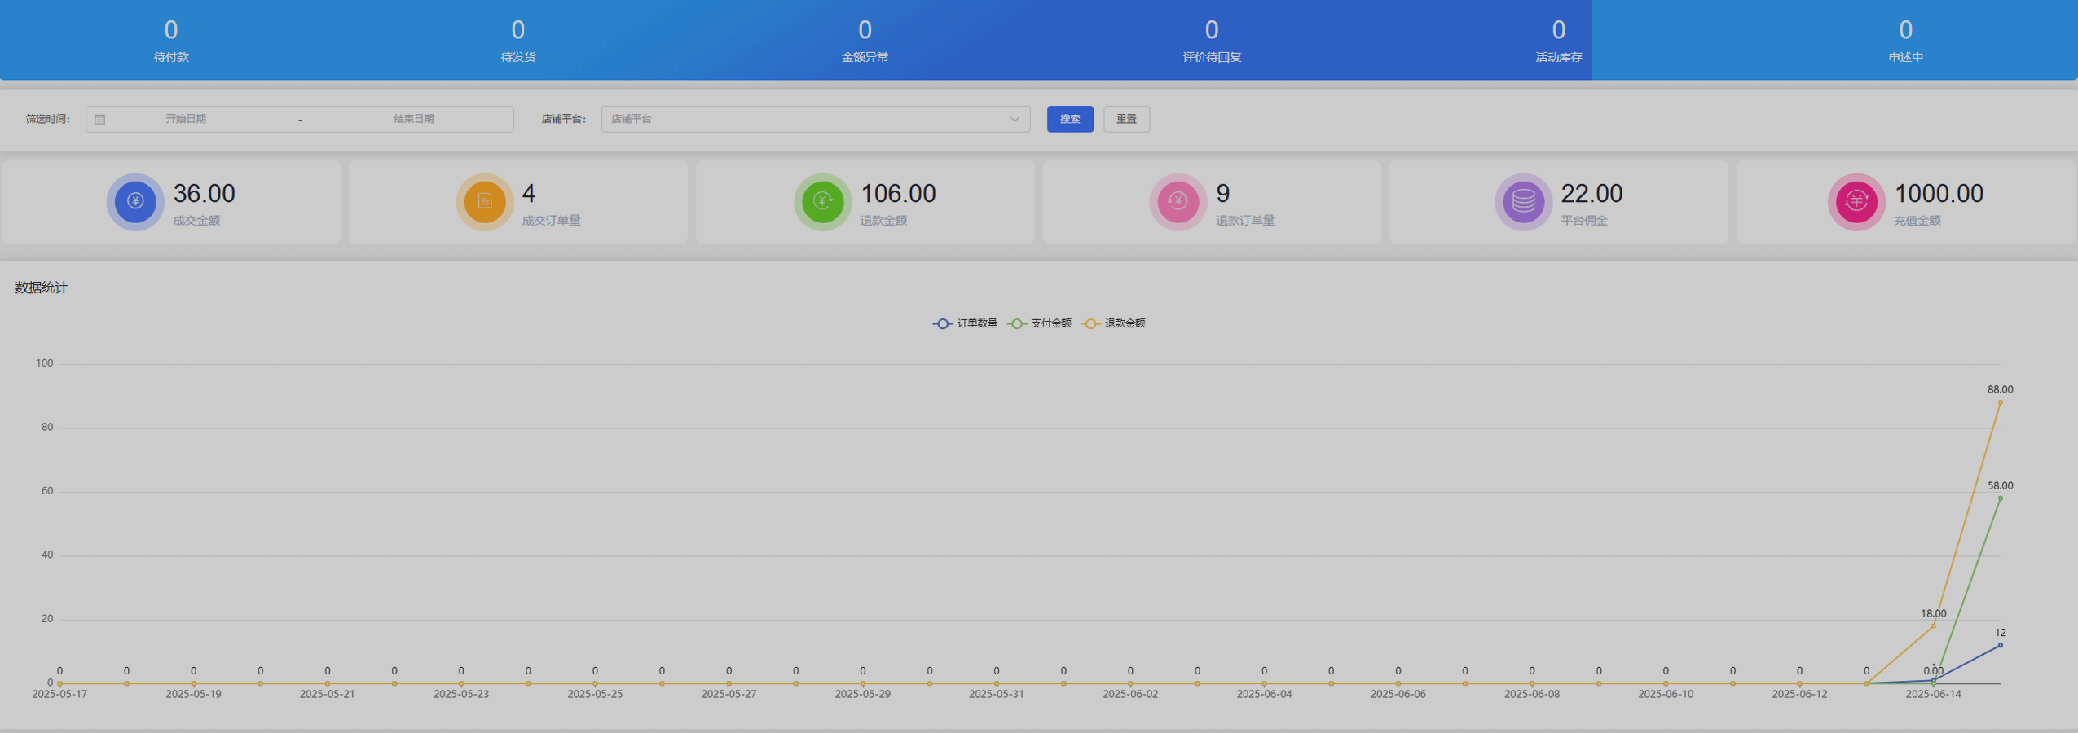Open the 待付款 status tab
This screenshot has width=2078, height=733.
pyautogui.click(x=171, y=41)
